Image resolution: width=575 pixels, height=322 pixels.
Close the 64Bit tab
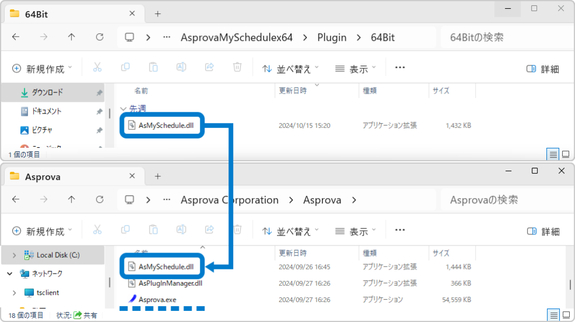133,13
